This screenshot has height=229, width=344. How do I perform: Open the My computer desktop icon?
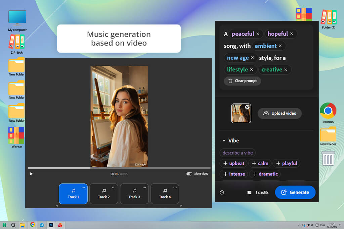(x=17, y=21)
